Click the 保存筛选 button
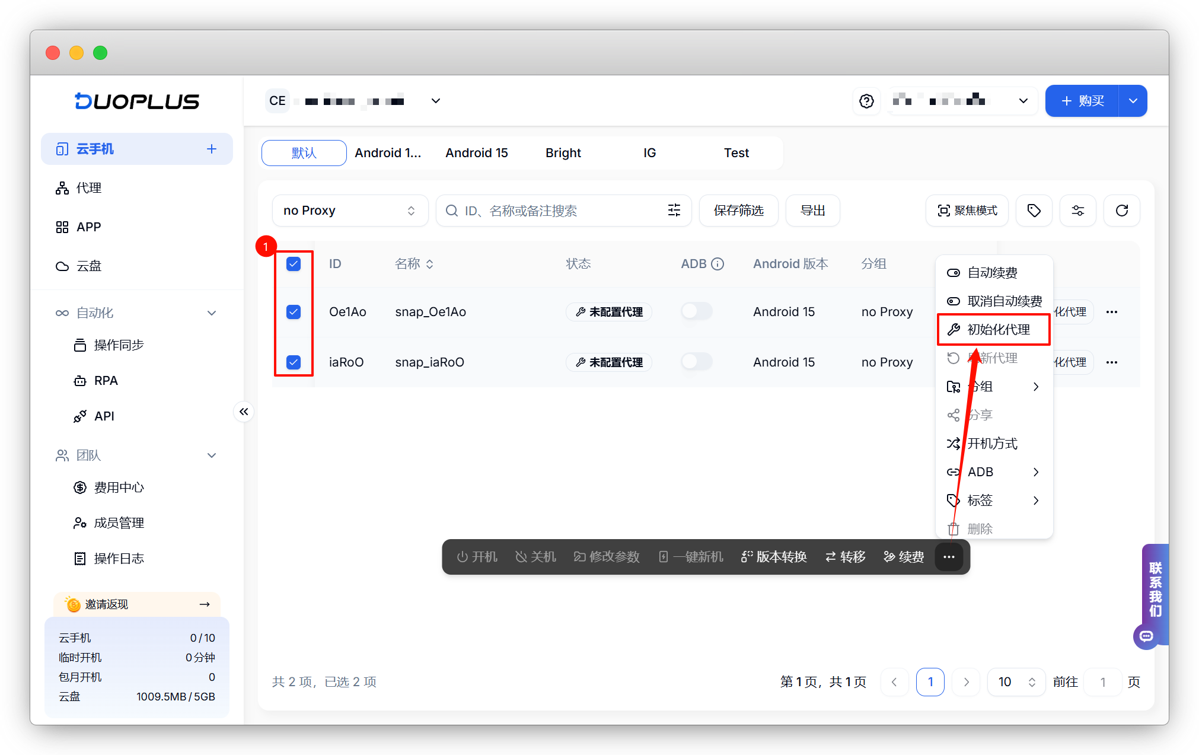 coord(738,211)
